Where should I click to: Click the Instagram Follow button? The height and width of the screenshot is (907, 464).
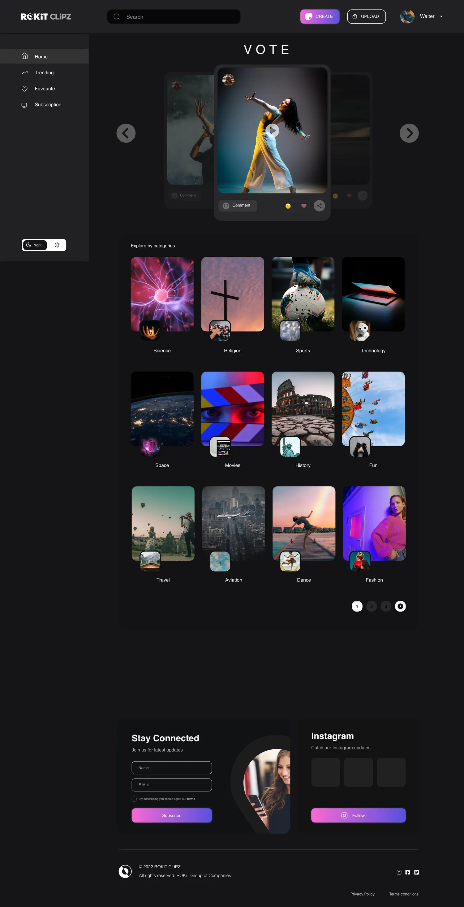[358, 815]
